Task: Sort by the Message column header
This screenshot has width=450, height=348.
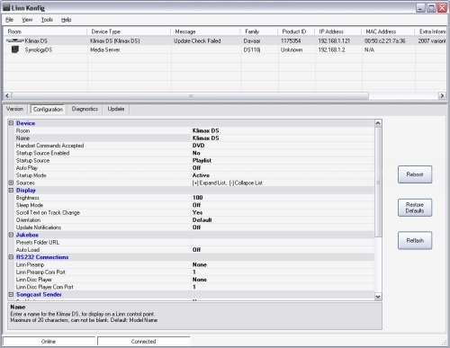Action: (x=206, y=31)
